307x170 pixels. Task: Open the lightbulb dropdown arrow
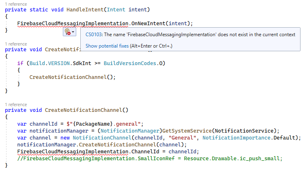click(x=73, y=32)
